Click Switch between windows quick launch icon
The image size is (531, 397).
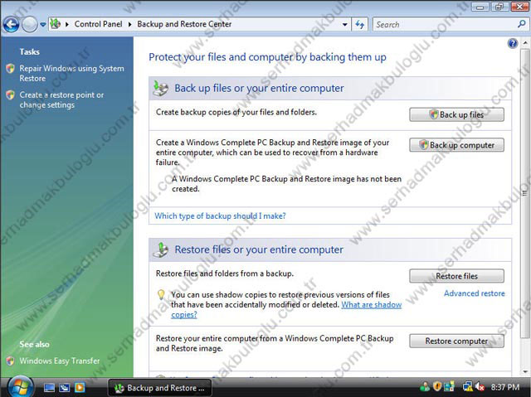pyautogui.click(x=65, y=387)
